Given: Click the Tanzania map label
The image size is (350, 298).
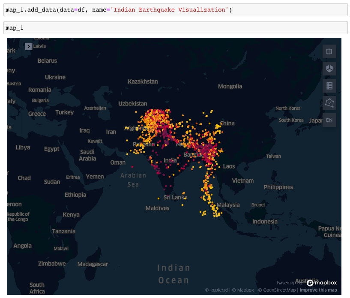Looking at the screenshot, I should [63, 232].
